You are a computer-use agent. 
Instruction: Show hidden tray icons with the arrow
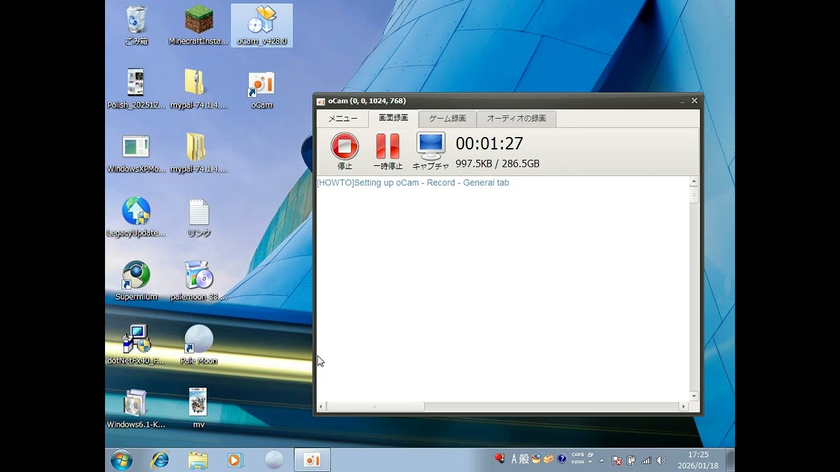(602, 461)
